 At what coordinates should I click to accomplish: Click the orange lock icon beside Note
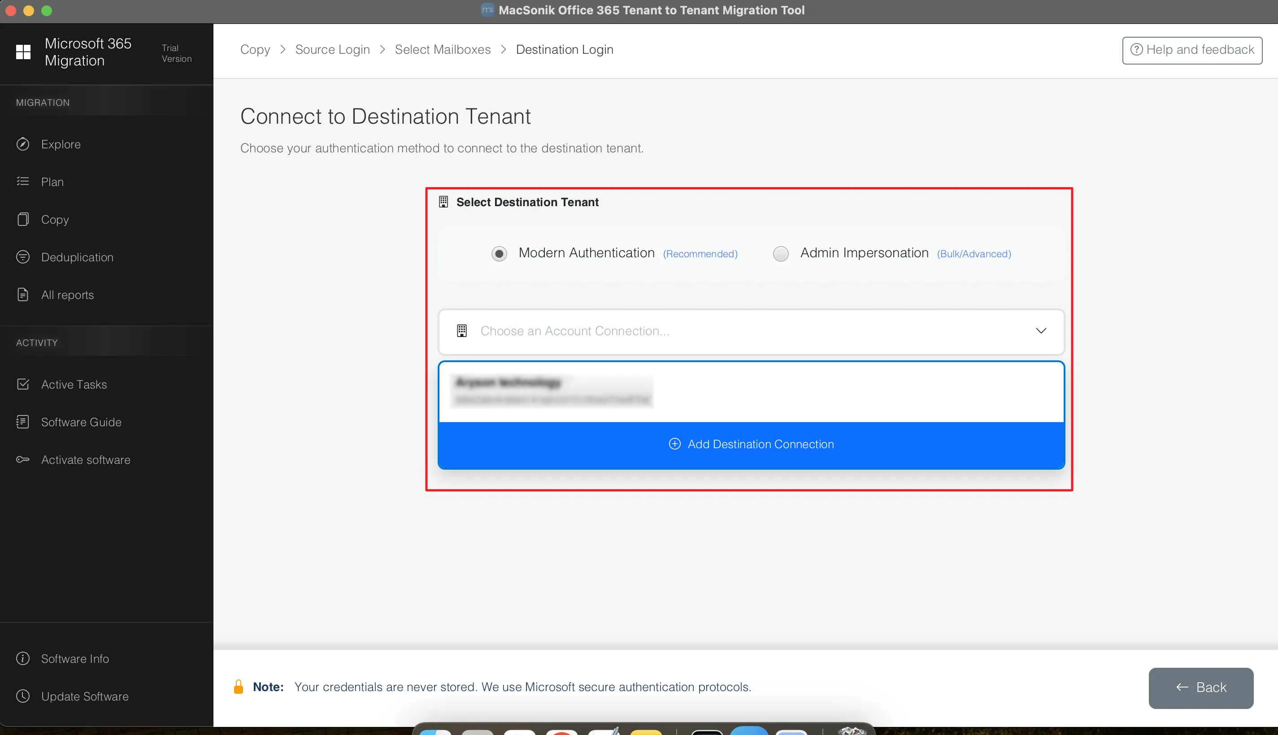[238, 687]
